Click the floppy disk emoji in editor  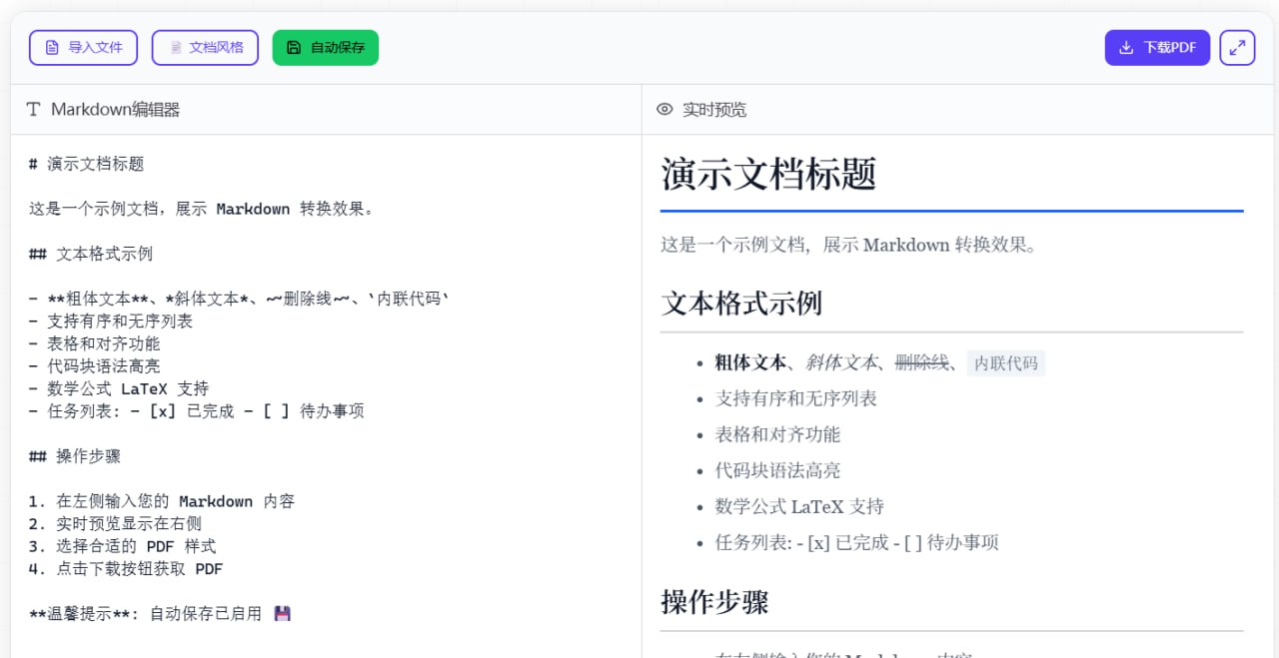click(x=282, y=614)
